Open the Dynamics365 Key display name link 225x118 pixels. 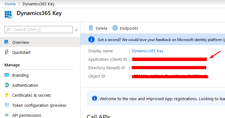[147, 51]
